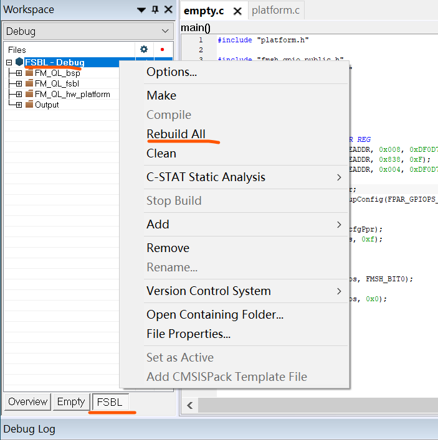The height and width of the screenshot is (440, 438).
Task: Open the Workspace panel position arrow menu
Action: pos(141,10)
